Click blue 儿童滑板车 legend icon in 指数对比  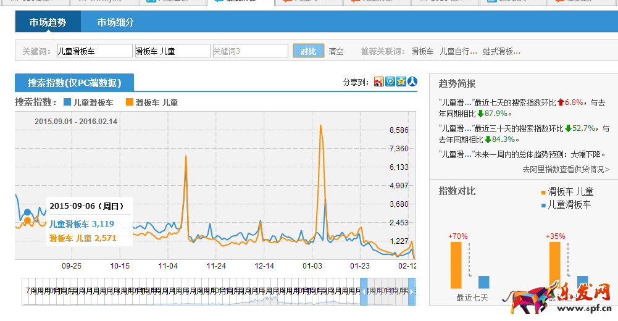point(543,204)
